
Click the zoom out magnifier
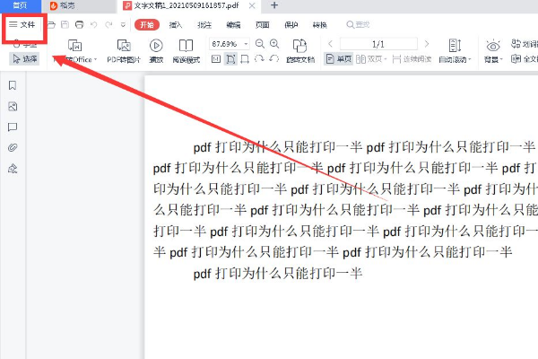tap(260, 44)
